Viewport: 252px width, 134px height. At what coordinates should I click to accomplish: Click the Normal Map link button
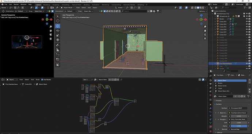click(x=238, y=129)
